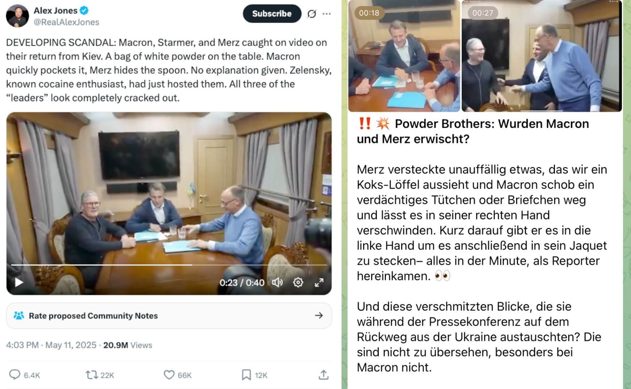631x389 pixels.
Task: Expand video to fullscreen
Action: pyautogui.click(x=319, y=282)
